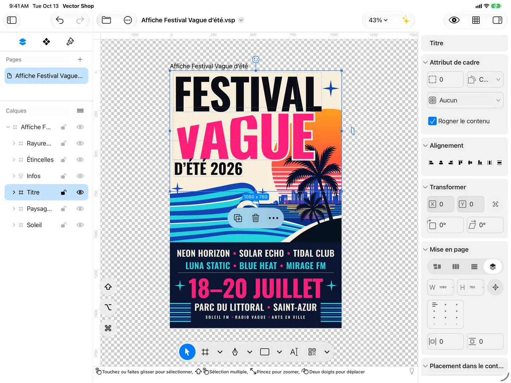
Task: Toggle the left sidebar panel
Action: click(x=12, y=20)
